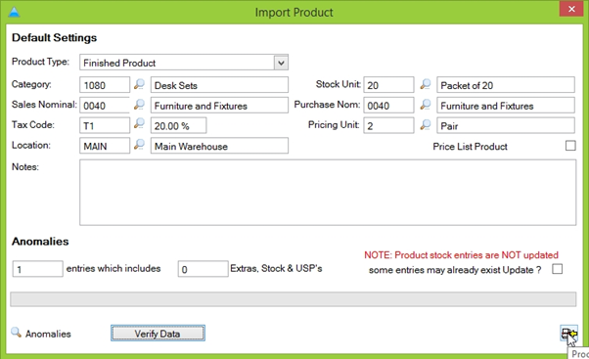Click the Purchase Nom Furniture and Fixtures field

pos(506,105)
